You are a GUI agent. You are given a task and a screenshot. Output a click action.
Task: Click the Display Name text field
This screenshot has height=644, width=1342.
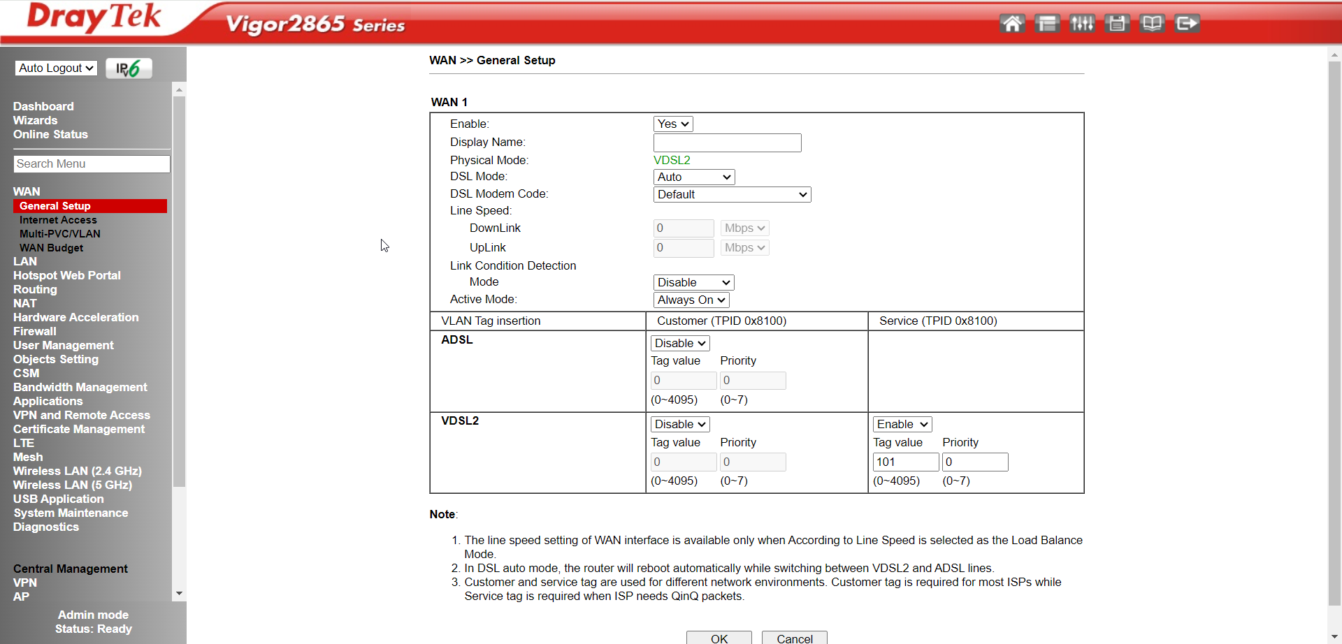pyautogui.click(x=727, y=143)
